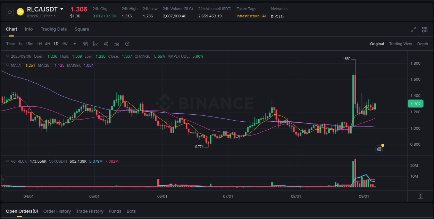
Task: Select the 1W timeframe
Action: tap(65, 44)
